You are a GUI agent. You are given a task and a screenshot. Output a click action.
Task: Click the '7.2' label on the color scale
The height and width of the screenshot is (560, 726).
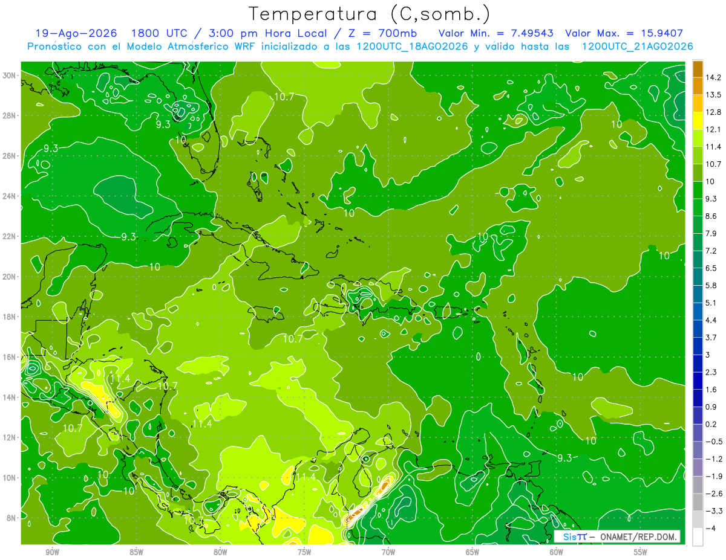[712, 251]
